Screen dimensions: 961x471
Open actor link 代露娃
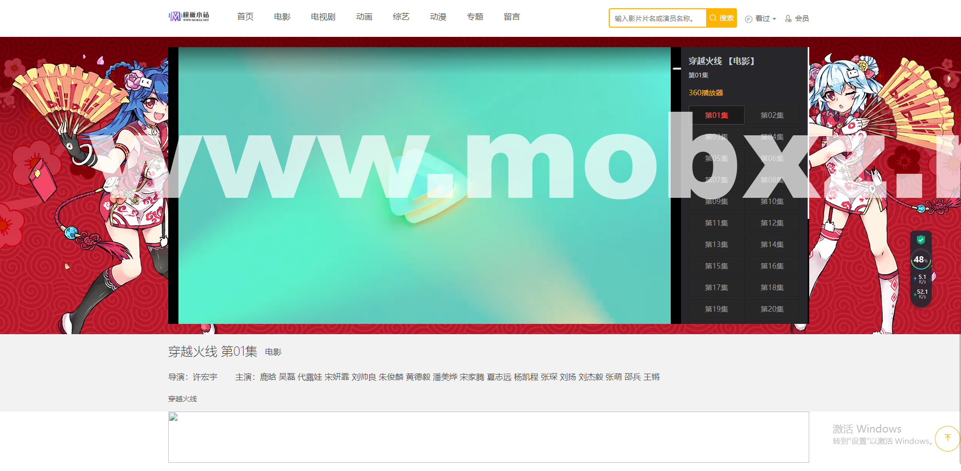coord(310,377)
